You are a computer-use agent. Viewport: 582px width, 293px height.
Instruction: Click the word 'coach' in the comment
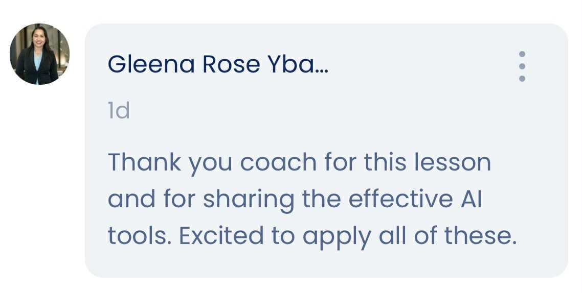coord(278,162)
